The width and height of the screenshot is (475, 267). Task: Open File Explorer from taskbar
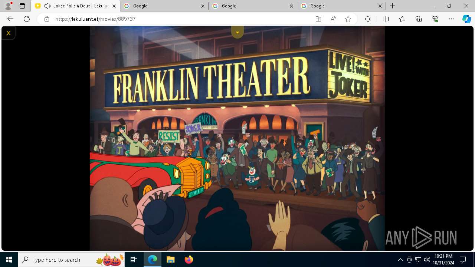tap(170, 260)
